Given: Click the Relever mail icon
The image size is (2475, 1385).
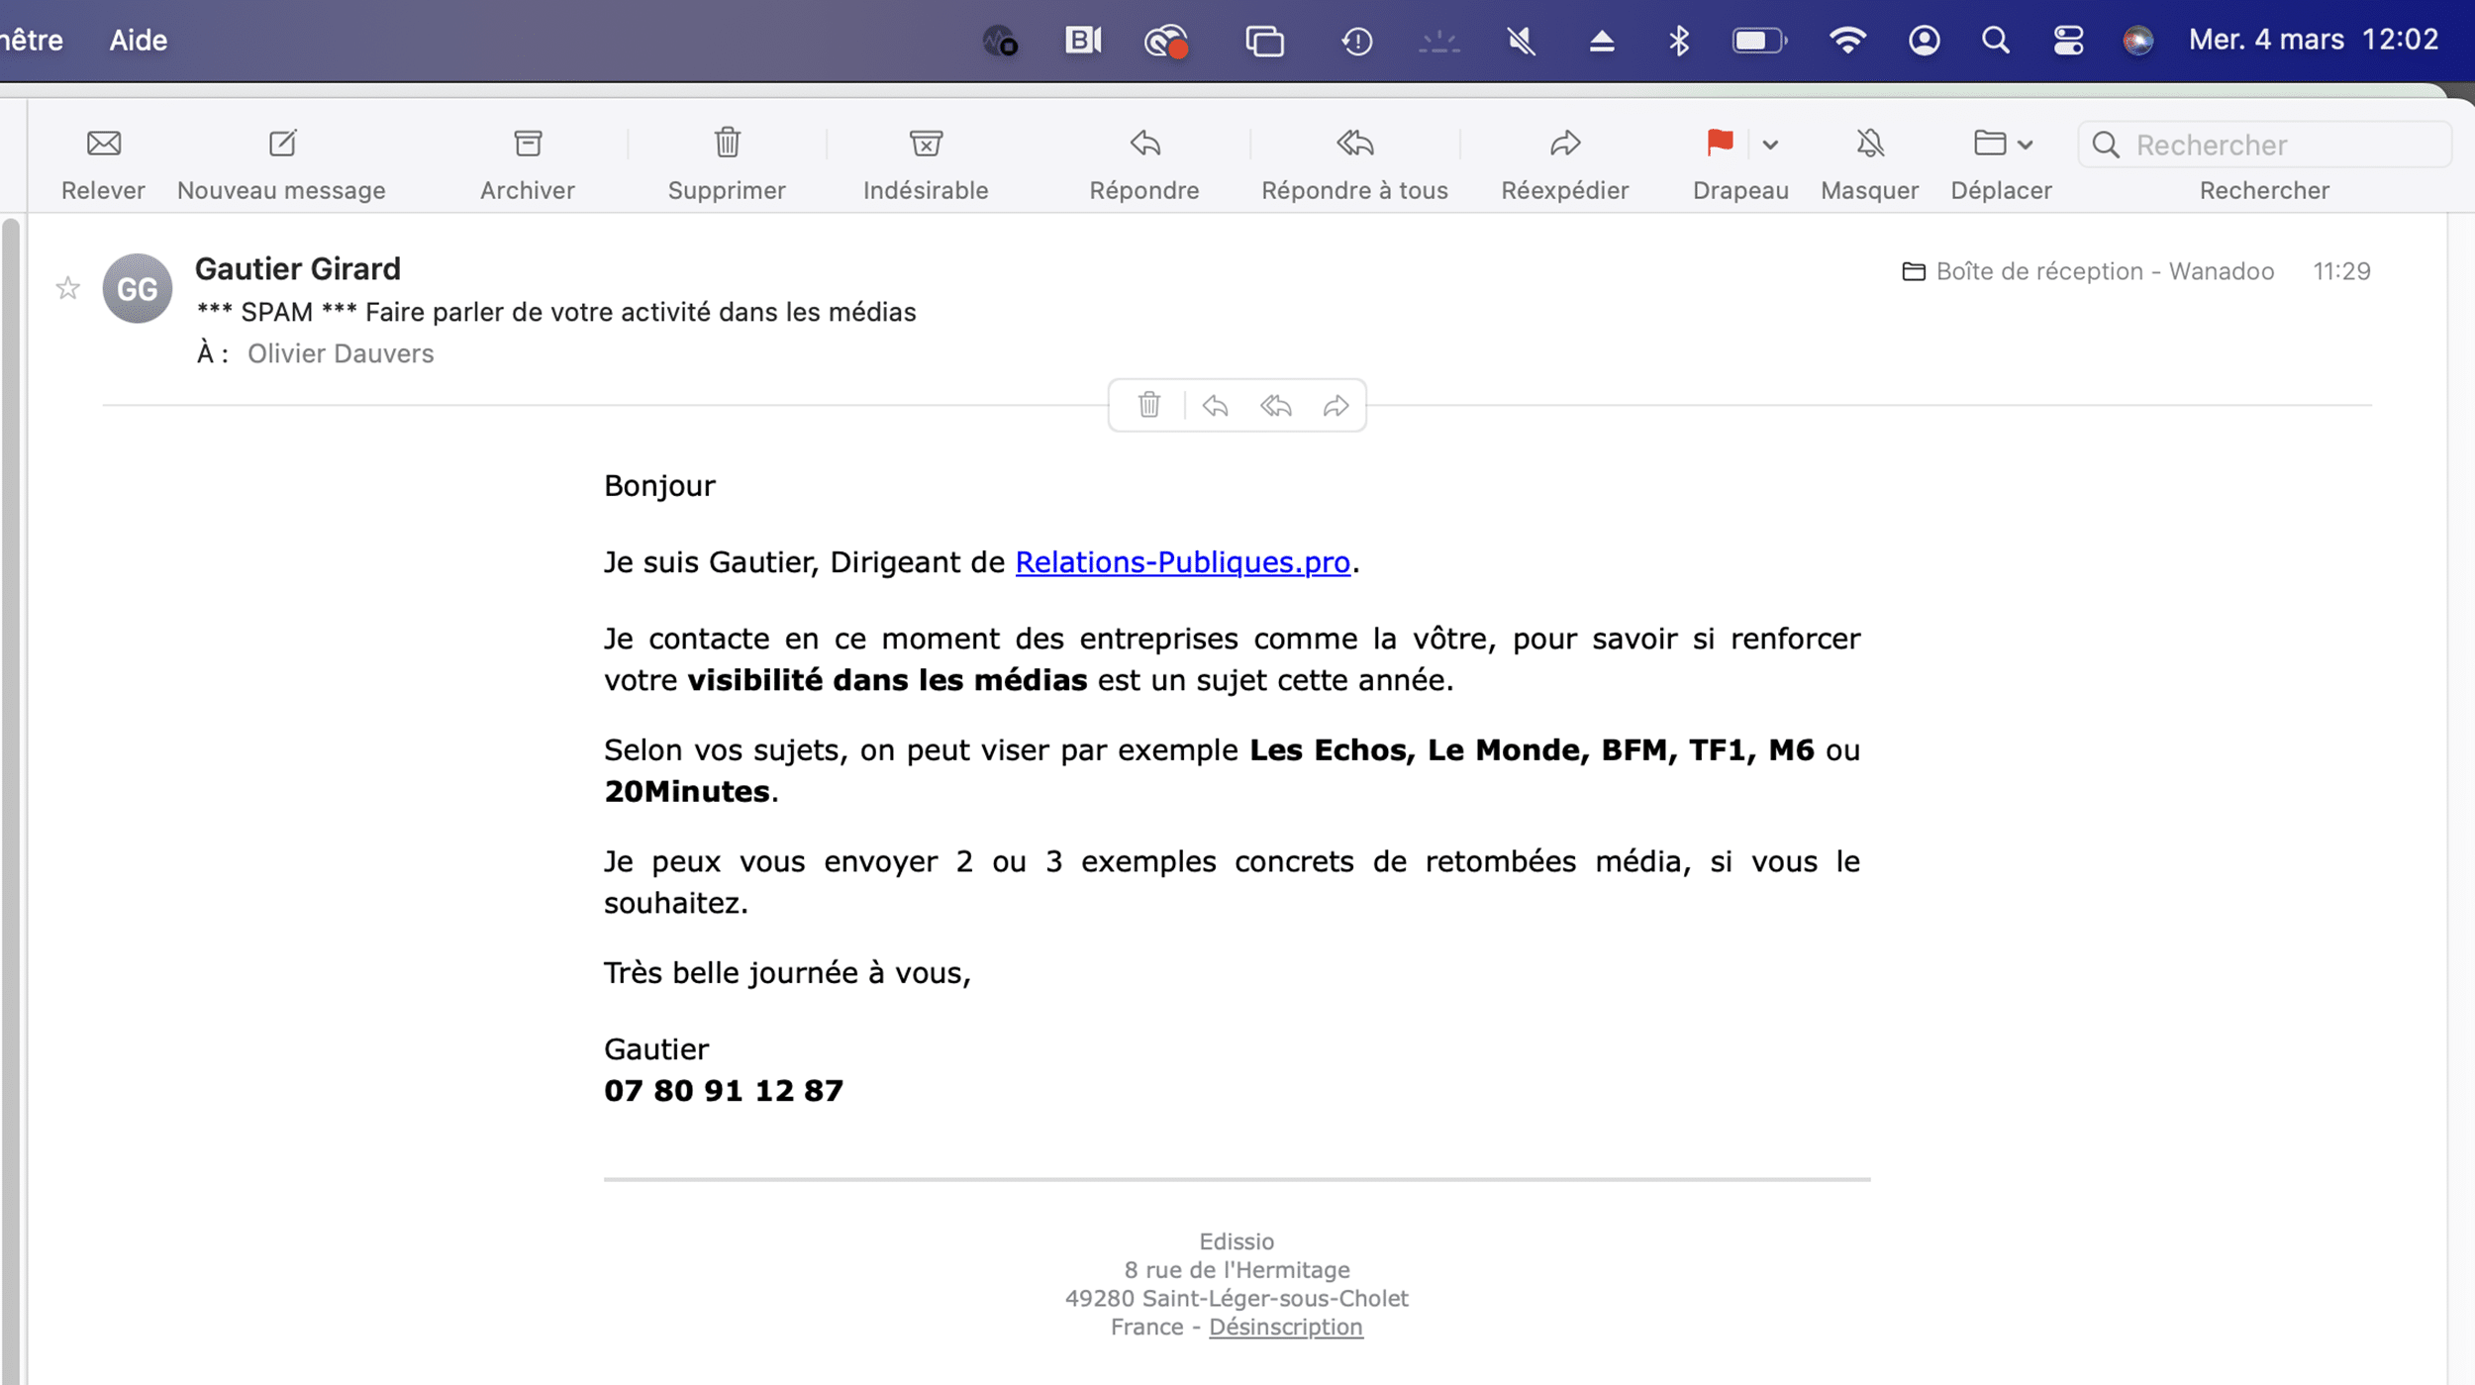Looking at the screenshot, I should (x=103, y=145).
